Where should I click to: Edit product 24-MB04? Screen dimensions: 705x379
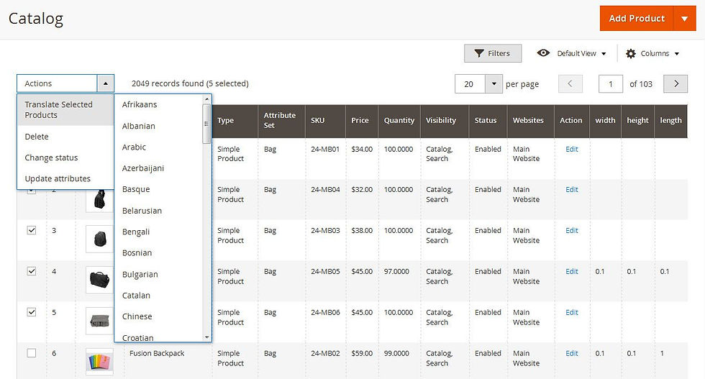click(x=572, y=189)
